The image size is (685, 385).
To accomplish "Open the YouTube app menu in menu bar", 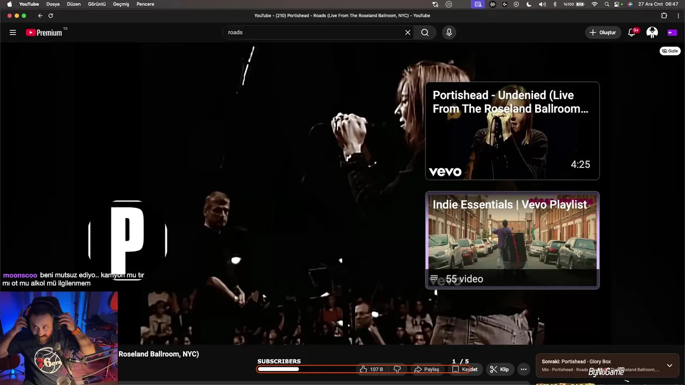I will [x=29, y=4].
